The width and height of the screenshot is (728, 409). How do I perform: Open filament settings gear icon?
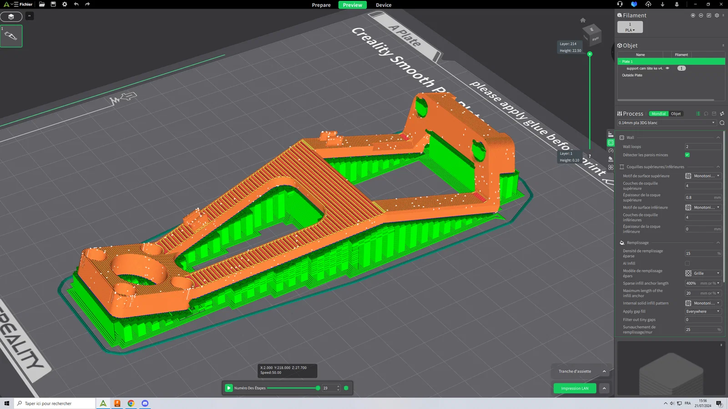[717, 15]
